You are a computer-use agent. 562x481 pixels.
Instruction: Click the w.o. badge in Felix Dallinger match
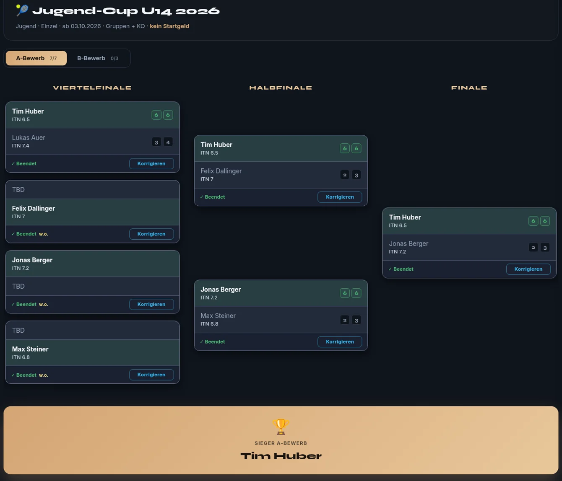point(44,234)
